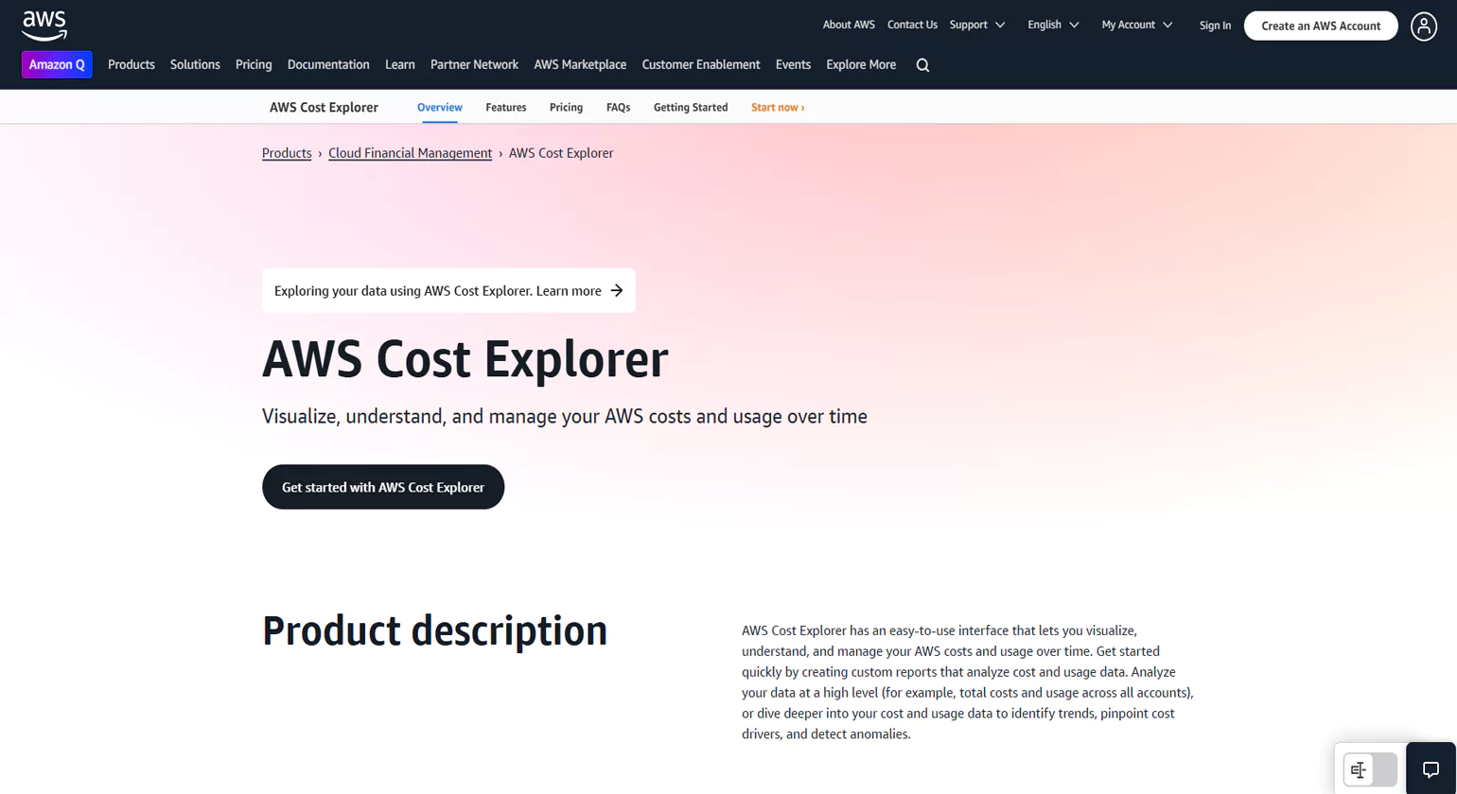Screen dimensions: 1457x794
Task: Follow the Cloud Financial Management breadcrumb
Action: (410, 152)
